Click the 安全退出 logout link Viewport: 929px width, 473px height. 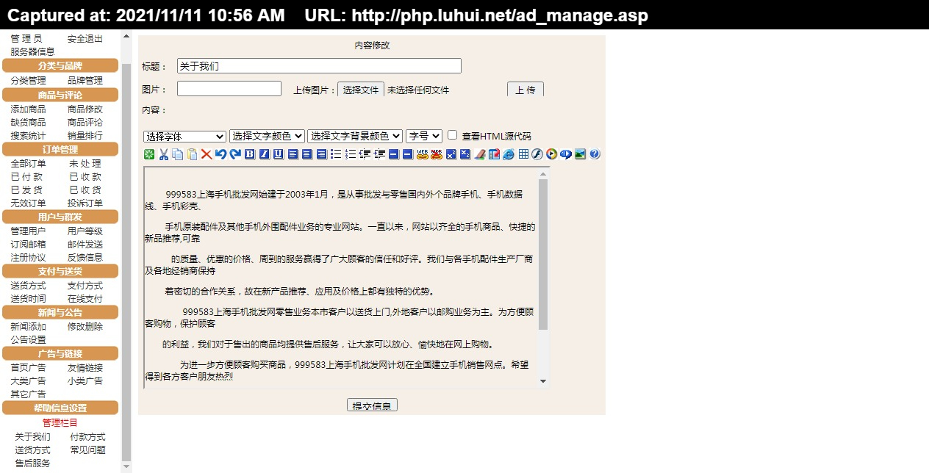coord(85,39)
